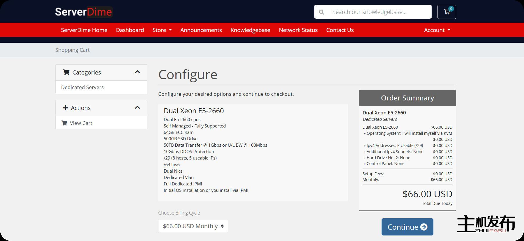Viewport: 524px width, 241px height.
Task: Click the 'Hard Drive No. 2: None' line
Action: pyautogui.click(x=387, y=158)
